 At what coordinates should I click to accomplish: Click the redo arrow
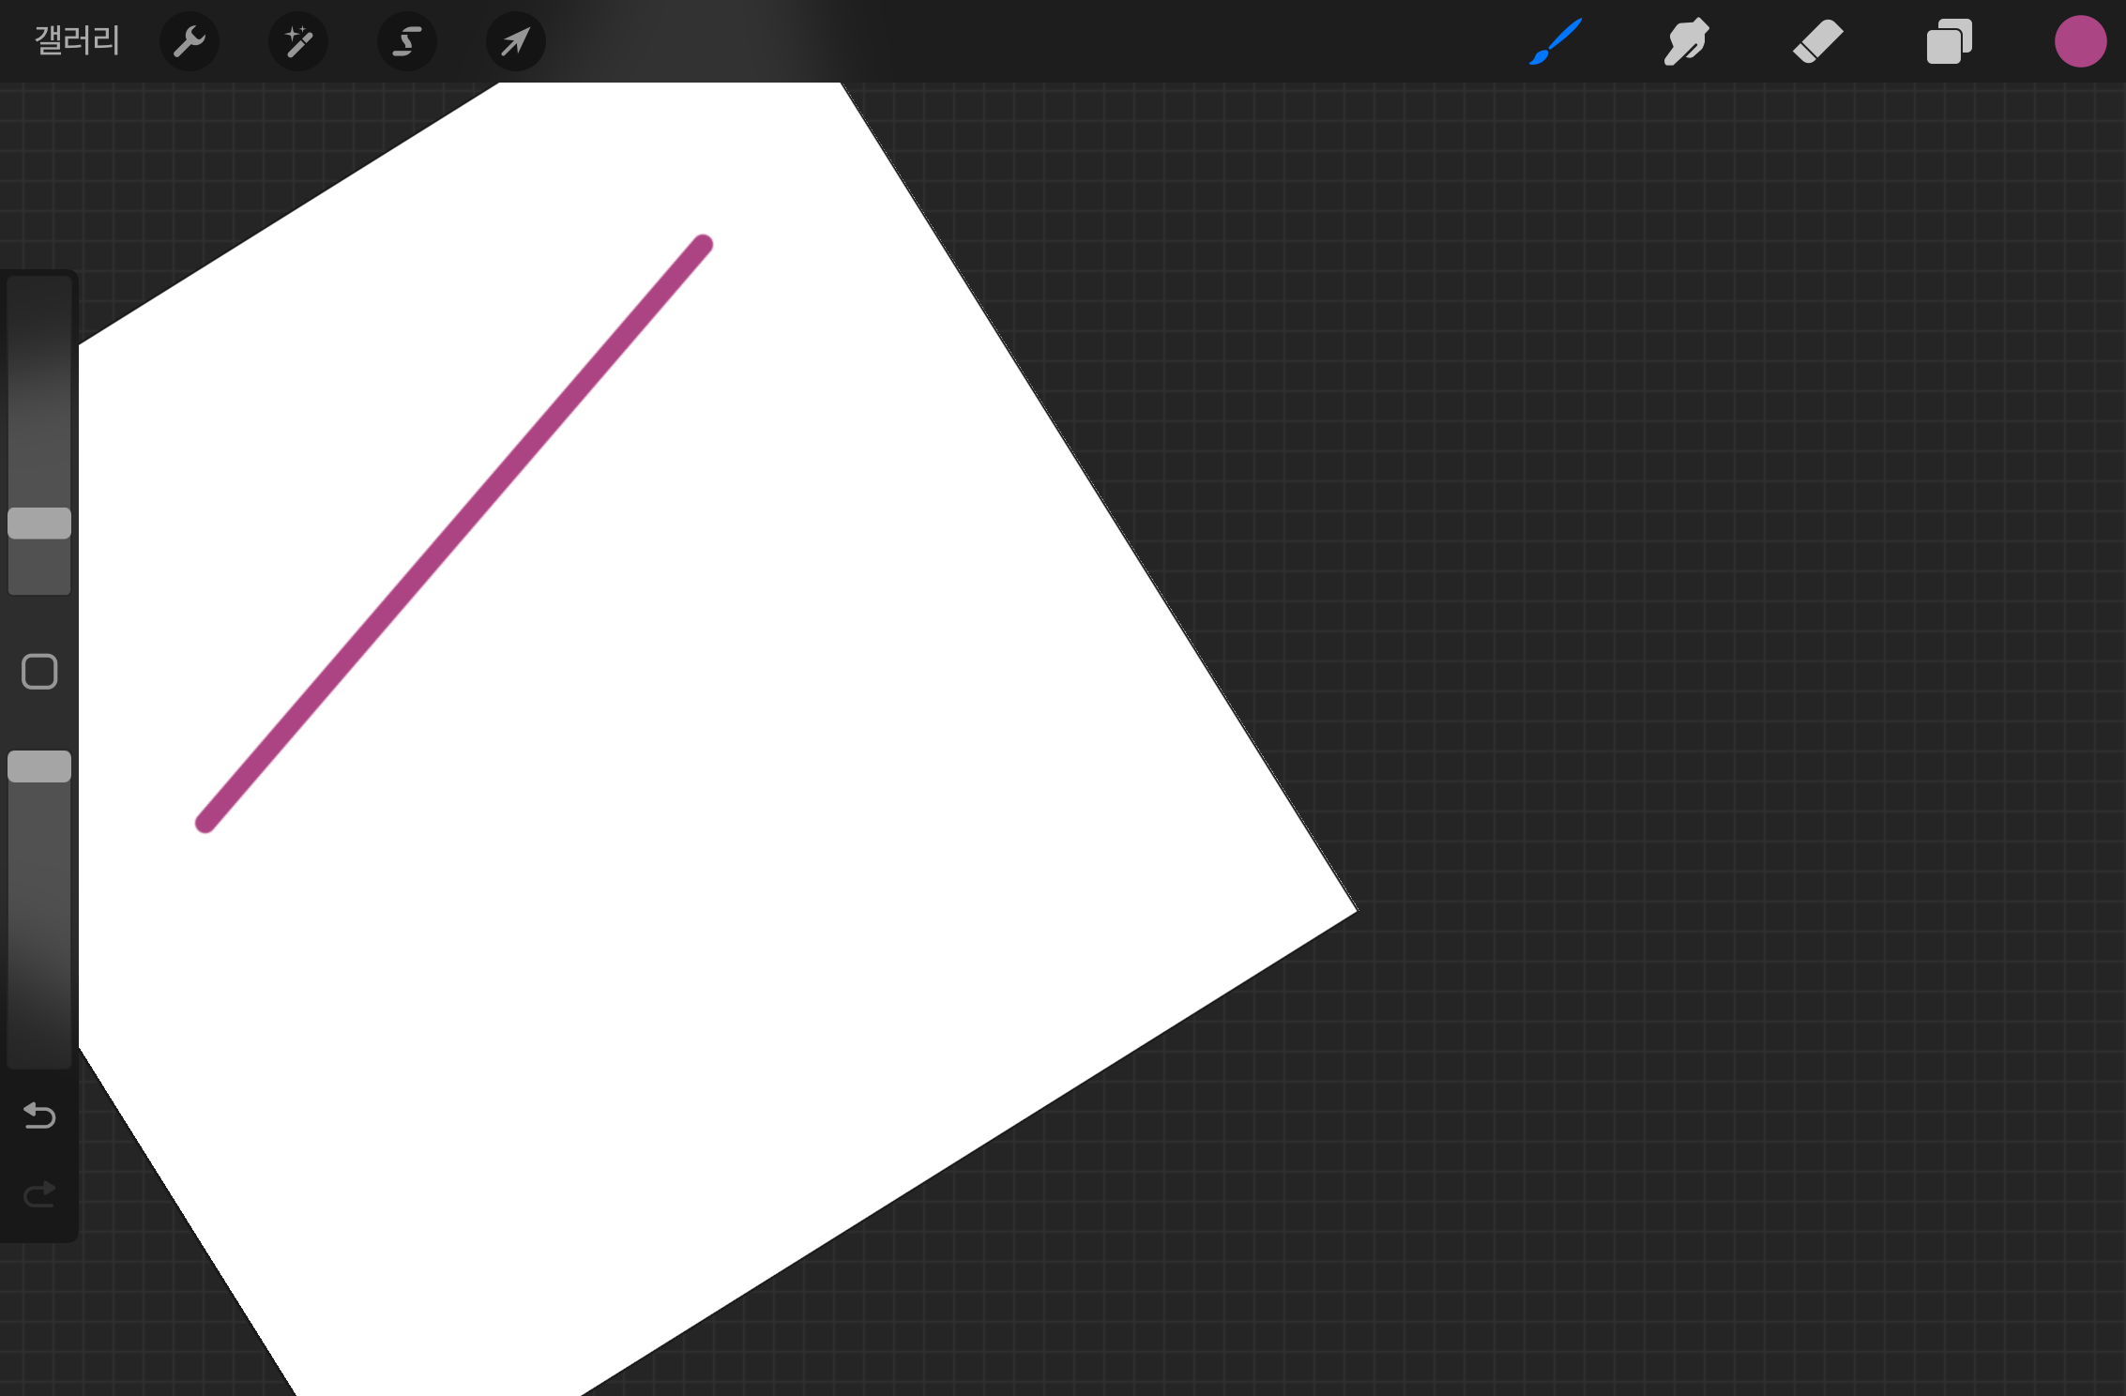coord(39,1194)
